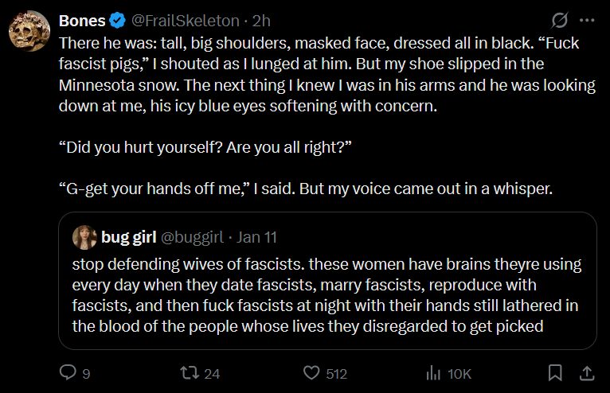The width and height of the screenshot is (610, 393).
Task: Click the Jan 11 quoted post date
Action: (256, 236)
